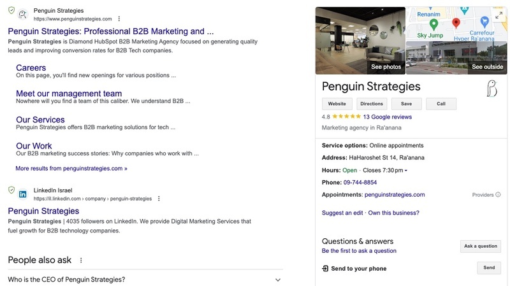Click the Call button

441,104
